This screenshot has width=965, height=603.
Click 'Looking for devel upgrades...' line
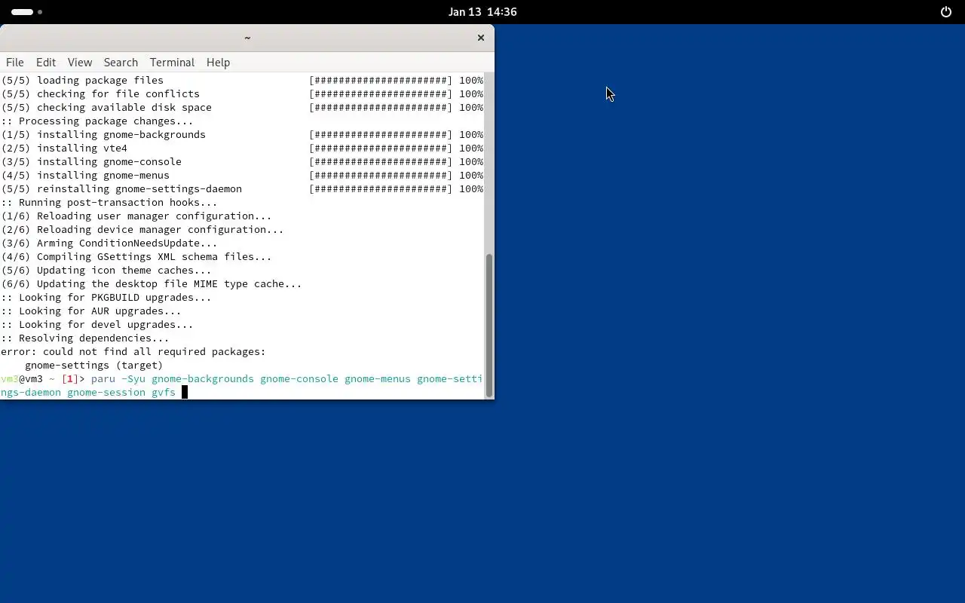pyautogui.click(x=97, y=325)
